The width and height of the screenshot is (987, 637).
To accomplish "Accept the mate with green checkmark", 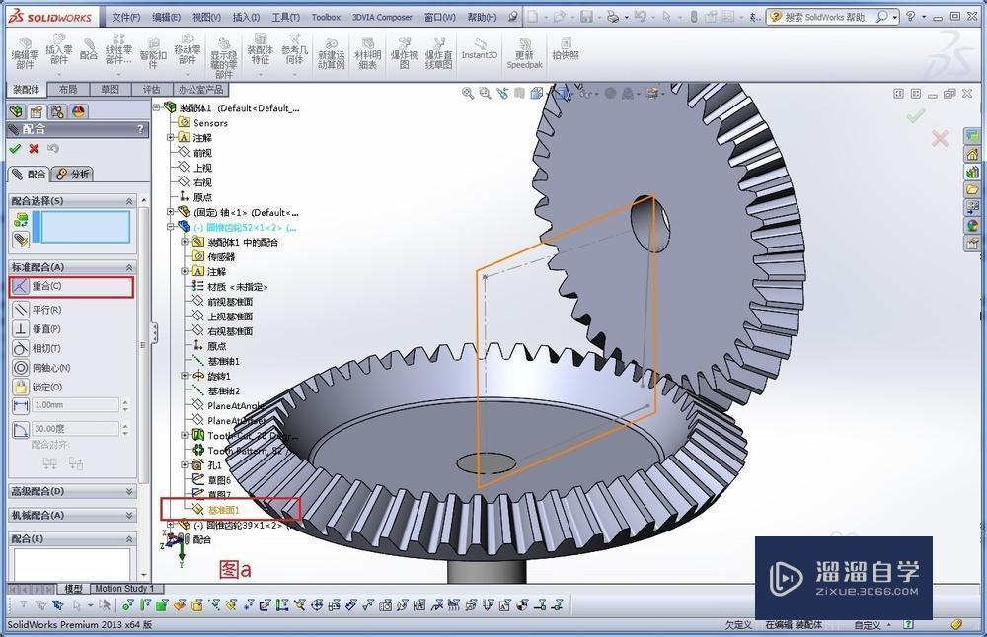I will click(15, 149).
